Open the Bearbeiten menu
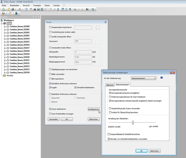 point(15,6)
